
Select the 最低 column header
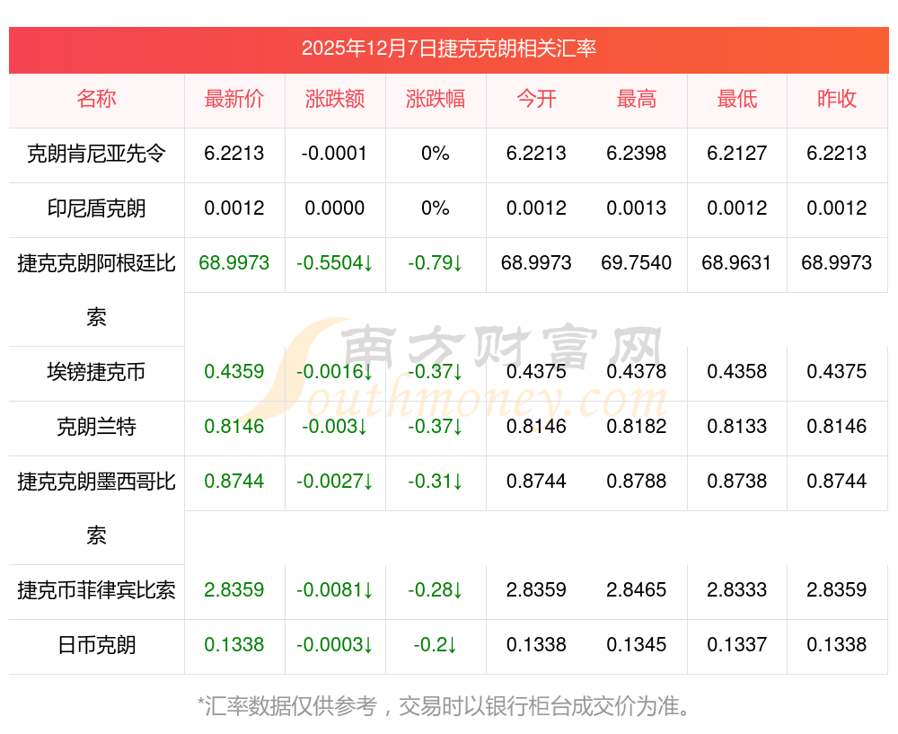coord(737,99)
